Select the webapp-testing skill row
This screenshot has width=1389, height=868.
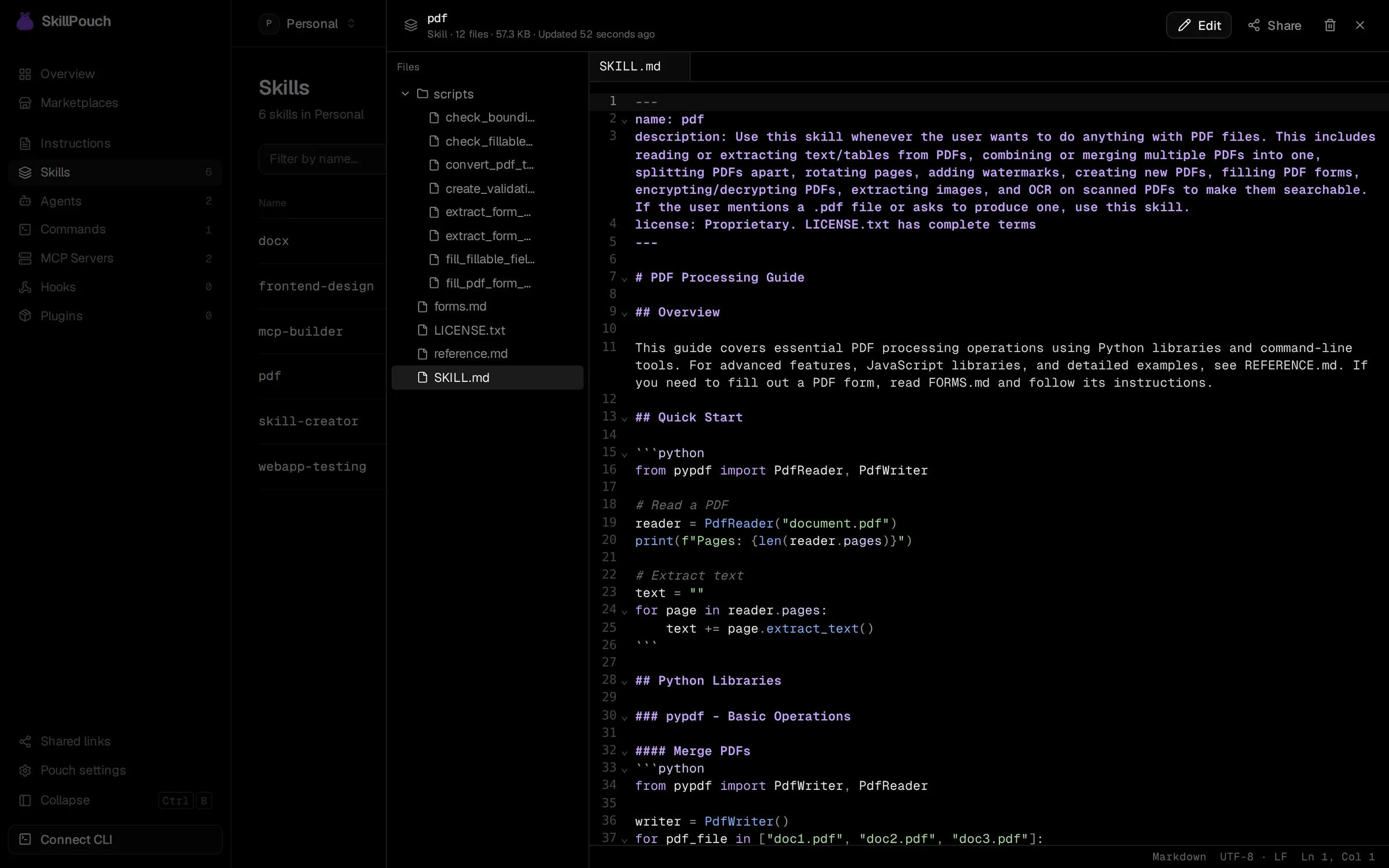tap(322, 467)
